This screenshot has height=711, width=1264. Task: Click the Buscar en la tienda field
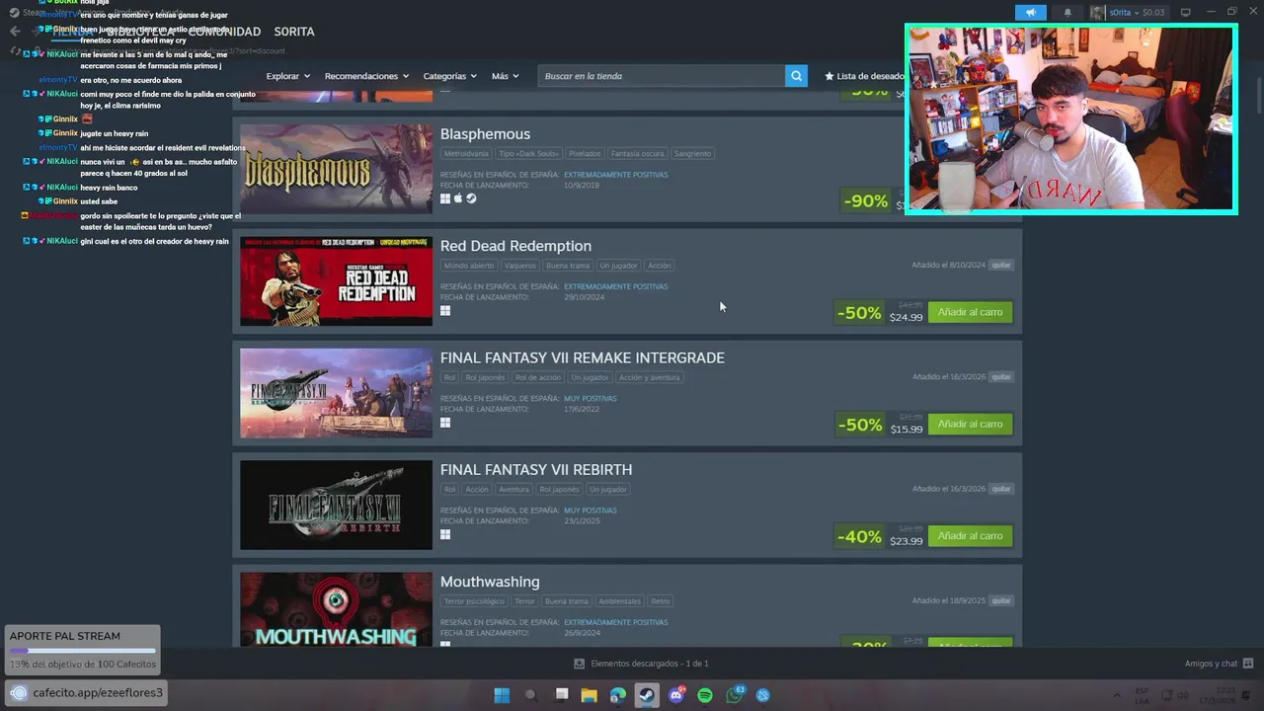coord(662,76)
